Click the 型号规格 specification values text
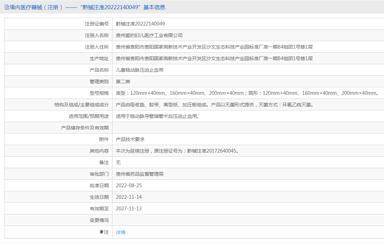Image resolution: width=384 pixels, height=246 pixels. pyautogui.click(x=248, y=93)
